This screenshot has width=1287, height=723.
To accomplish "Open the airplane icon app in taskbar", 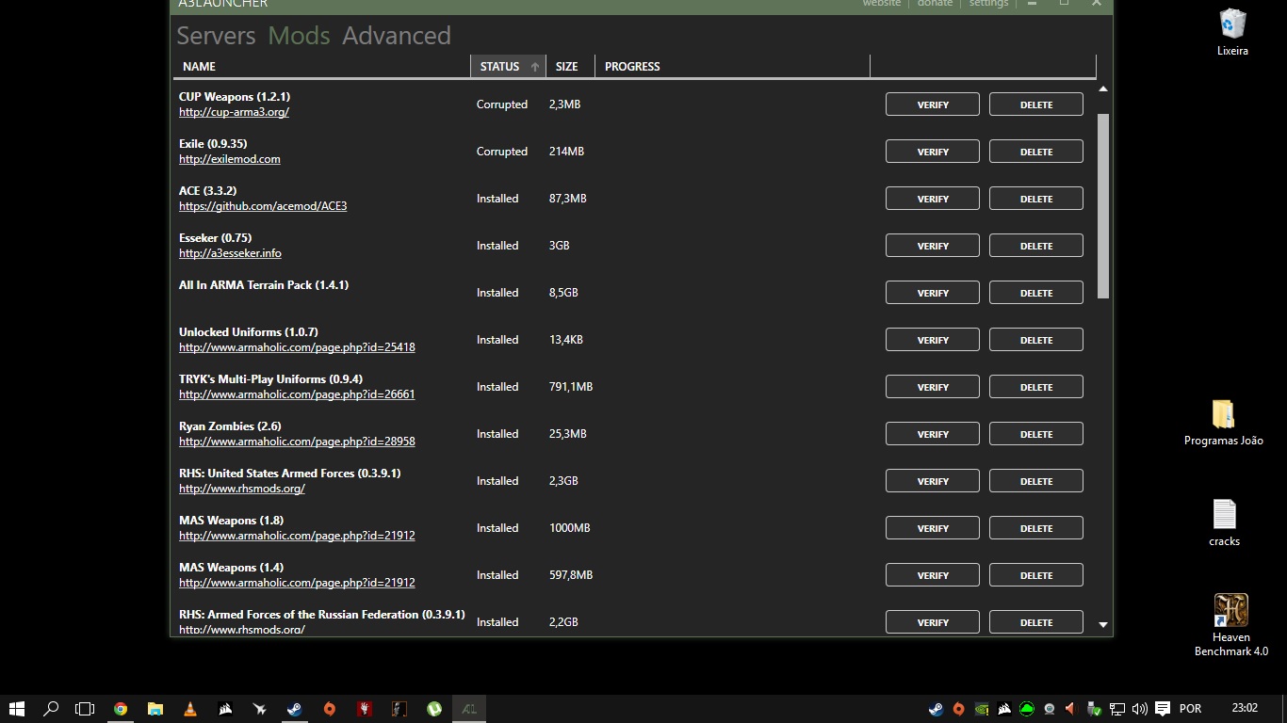I will 260,709.
